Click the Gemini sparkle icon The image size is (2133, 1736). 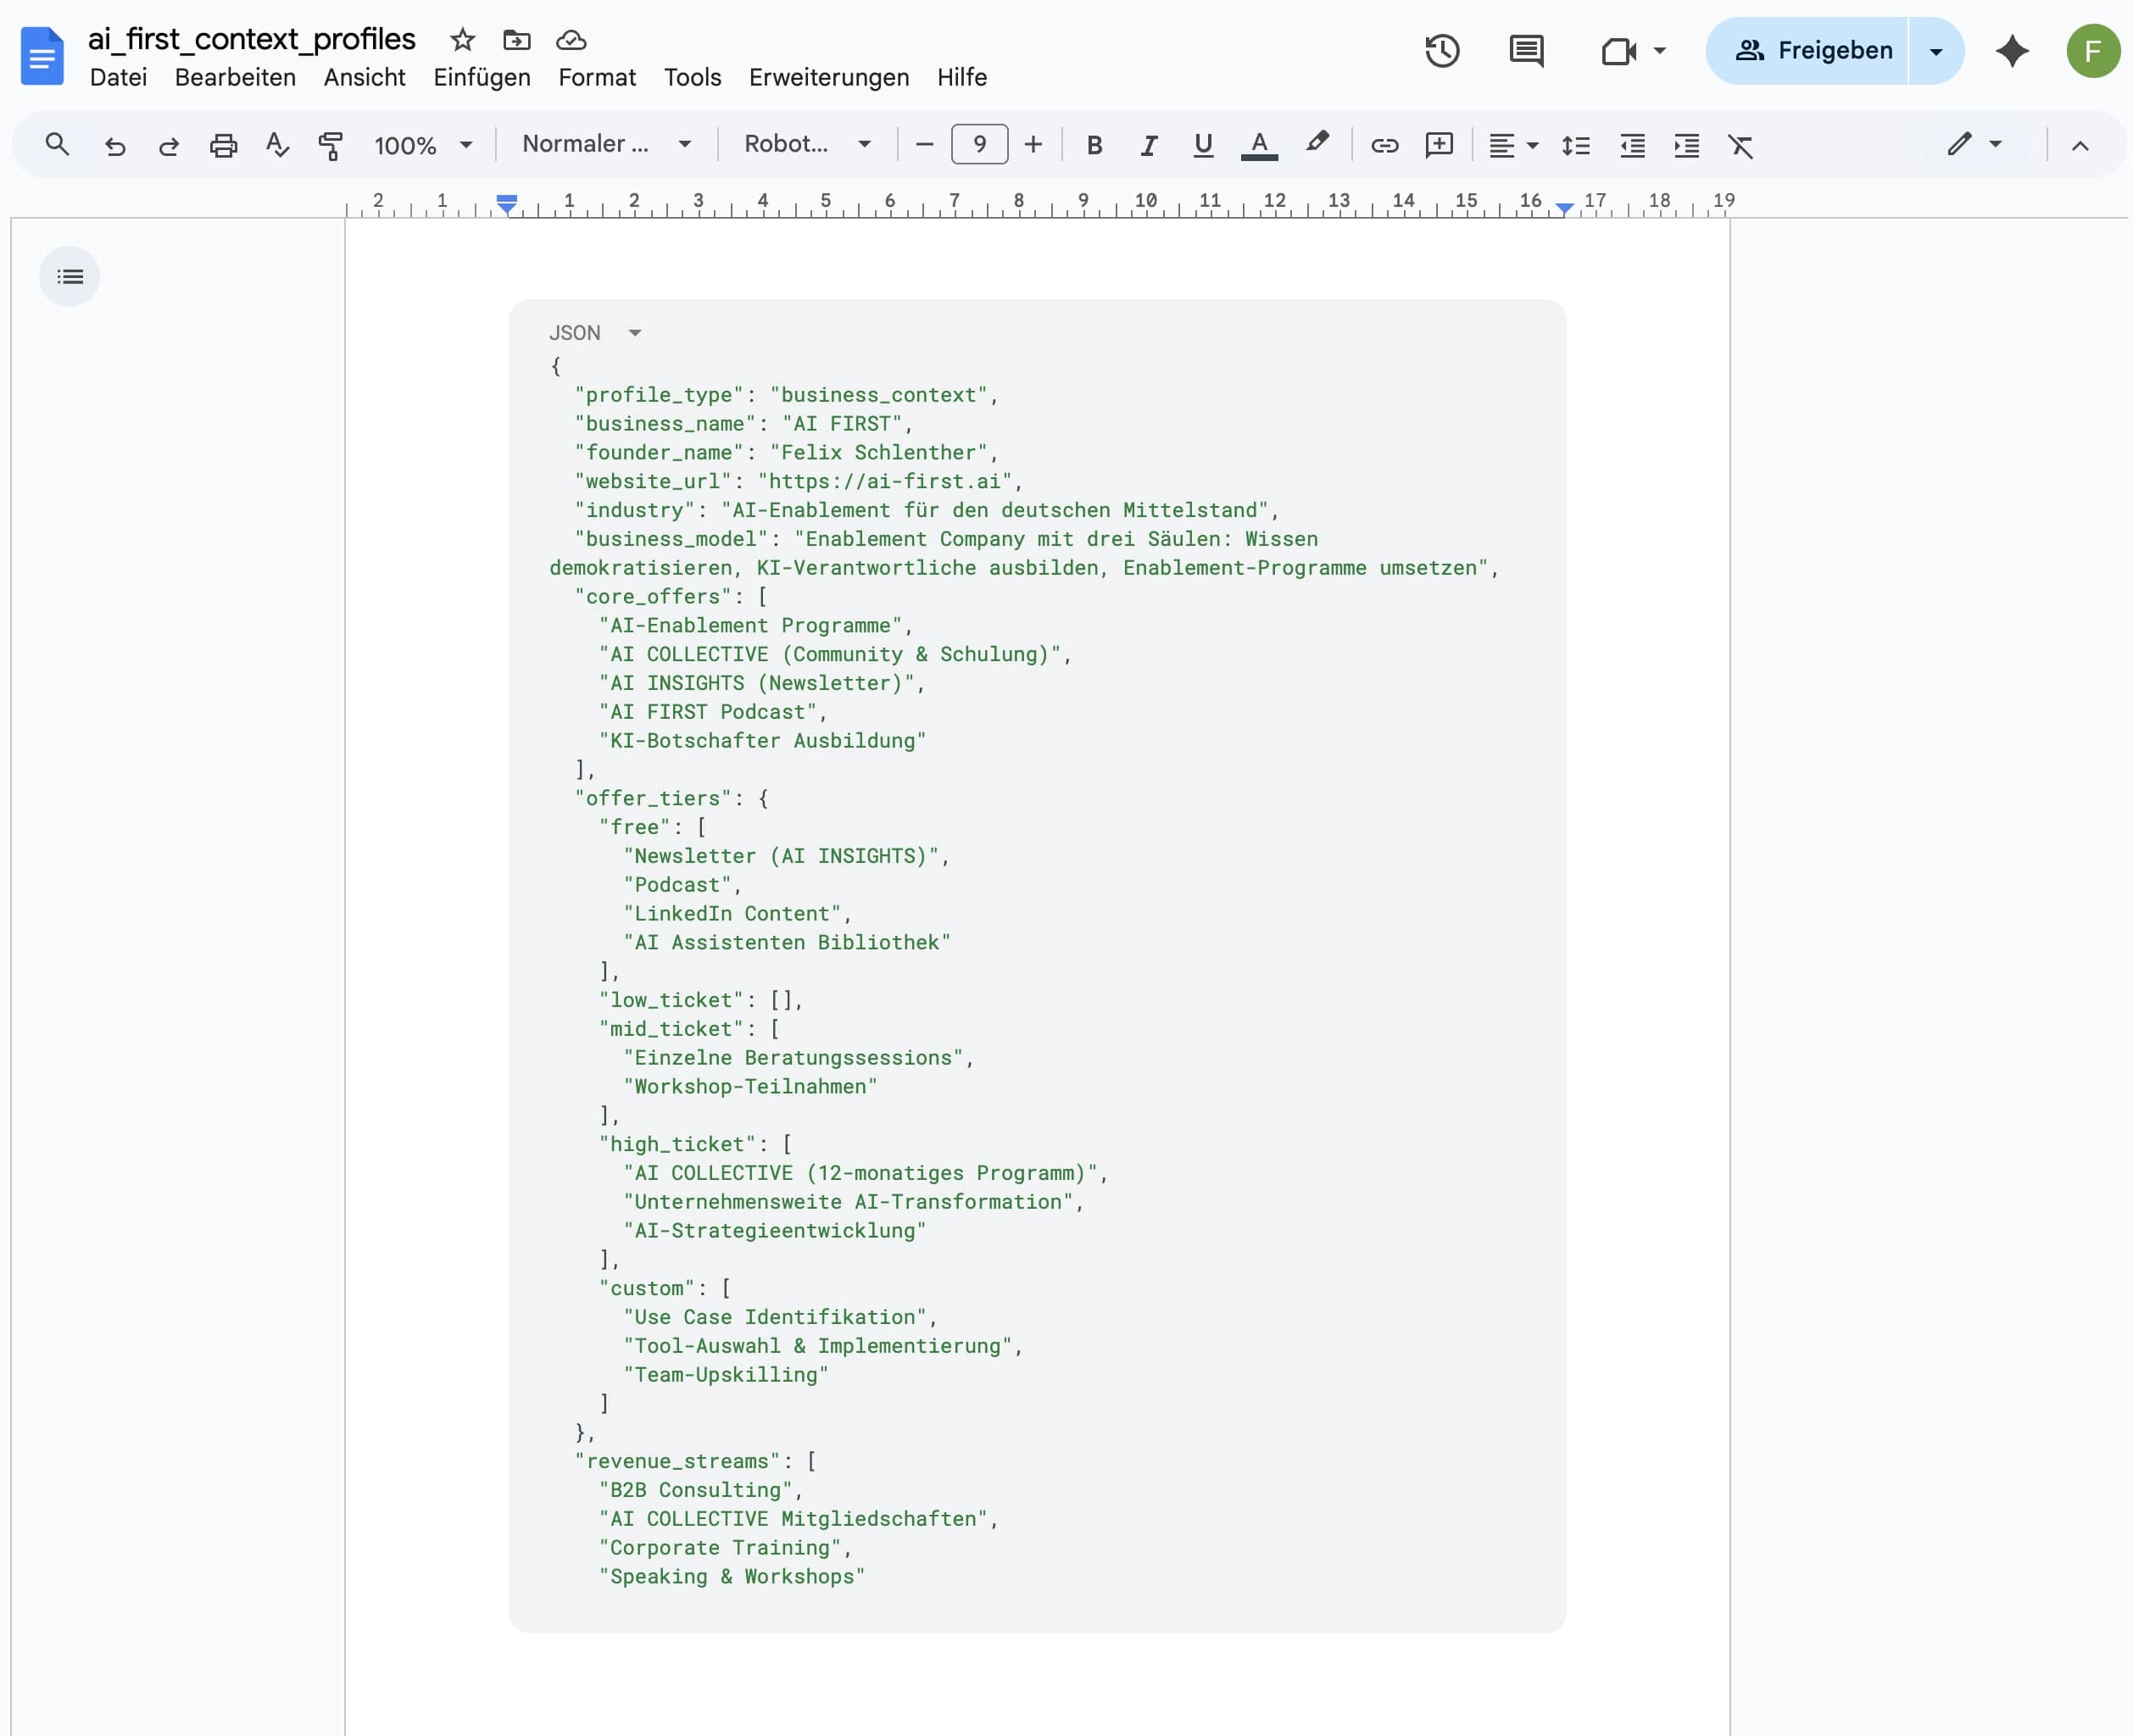click(2011, 51)
